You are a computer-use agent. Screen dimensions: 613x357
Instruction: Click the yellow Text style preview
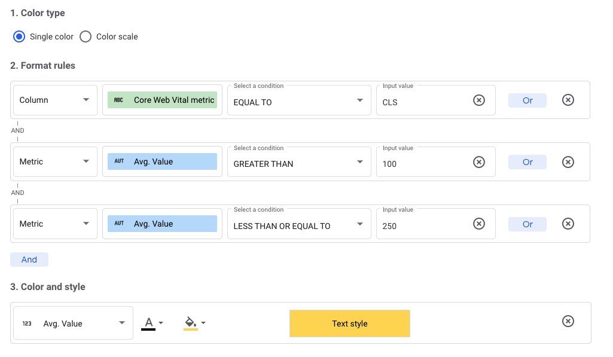(349, 323)
